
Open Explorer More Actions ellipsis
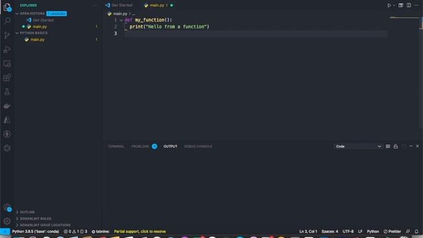(95, 5)
